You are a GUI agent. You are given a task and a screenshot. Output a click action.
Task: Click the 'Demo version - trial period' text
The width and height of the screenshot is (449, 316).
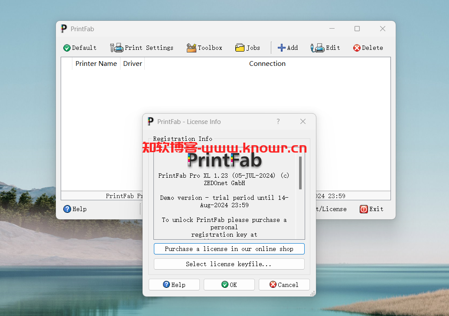pos(224,202)
